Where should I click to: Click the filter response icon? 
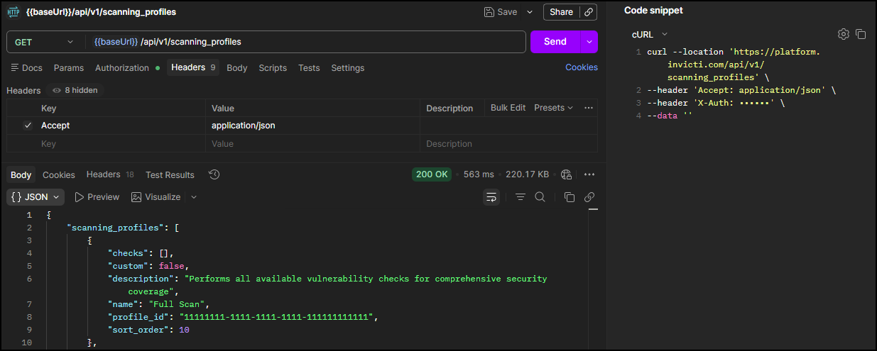(521, 197)
